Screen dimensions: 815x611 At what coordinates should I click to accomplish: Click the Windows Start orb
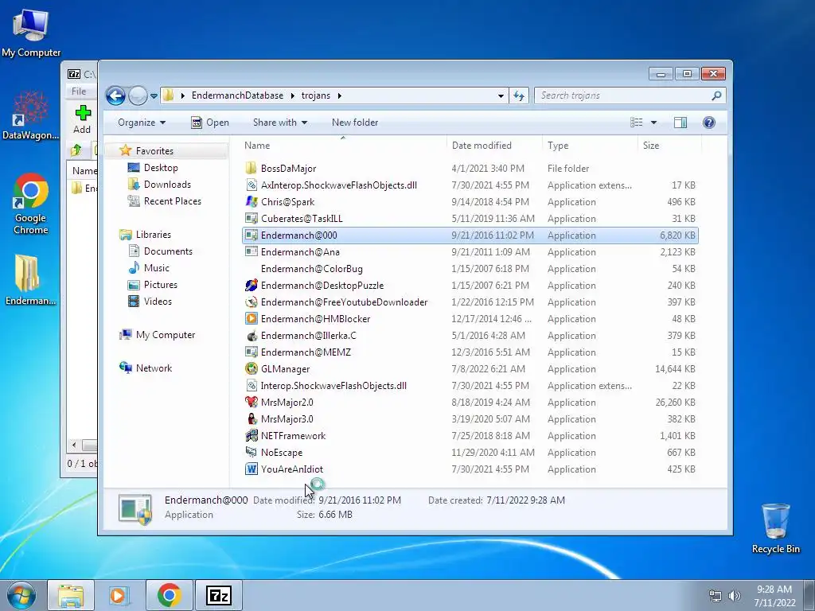[x=21, y=595]
